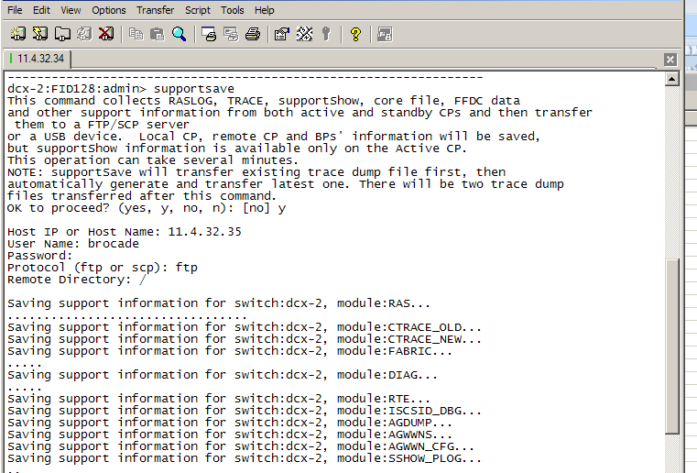Open Quick Connect from the toolbar
The width and height of the screenshot is (697, 473).
39,34
